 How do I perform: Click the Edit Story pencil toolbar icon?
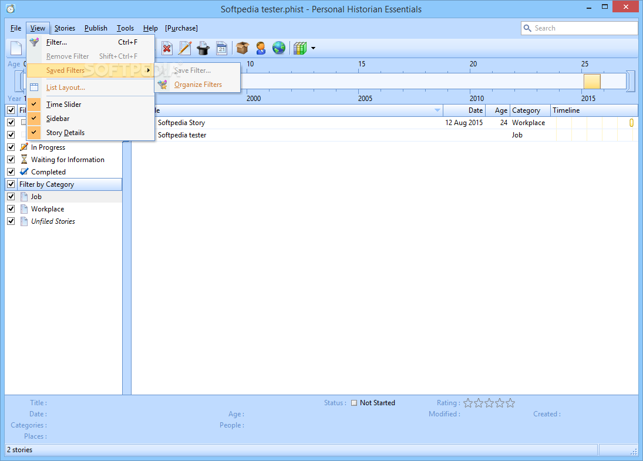tap(185, 48)
